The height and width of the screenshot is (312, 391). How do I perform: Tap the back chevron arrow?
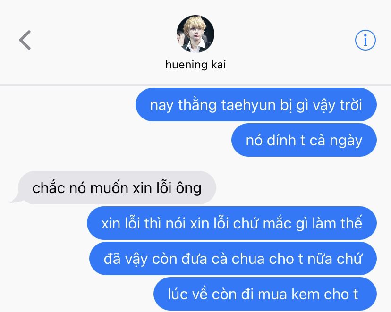[x=25, y=40]
